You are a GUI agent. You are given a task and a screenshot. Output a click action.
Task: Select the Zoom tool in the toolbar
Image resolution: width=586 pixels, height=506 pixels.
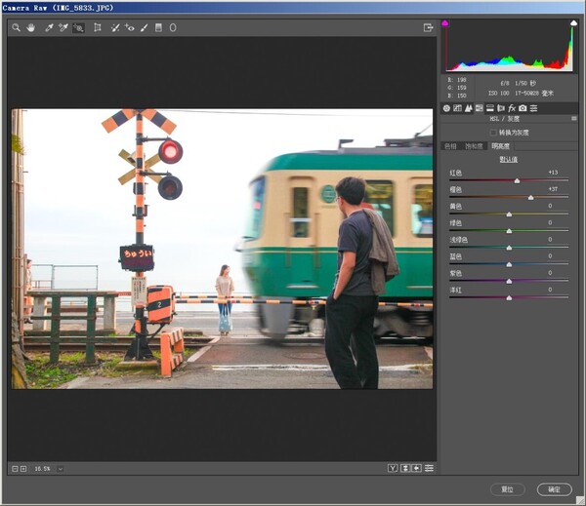tap(16, 27)
